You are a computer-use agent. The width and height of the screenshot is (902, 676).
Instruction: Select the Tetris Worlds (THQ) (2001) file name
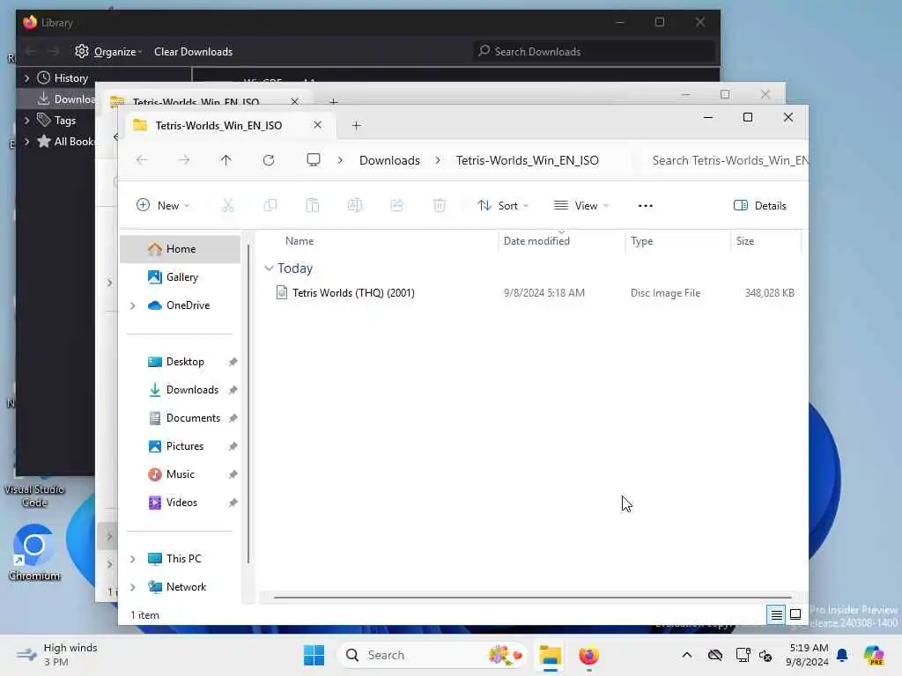coord(353,292)
